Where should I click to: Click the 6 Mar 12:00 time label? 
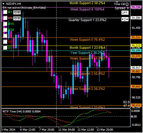(x=28, y=130)
